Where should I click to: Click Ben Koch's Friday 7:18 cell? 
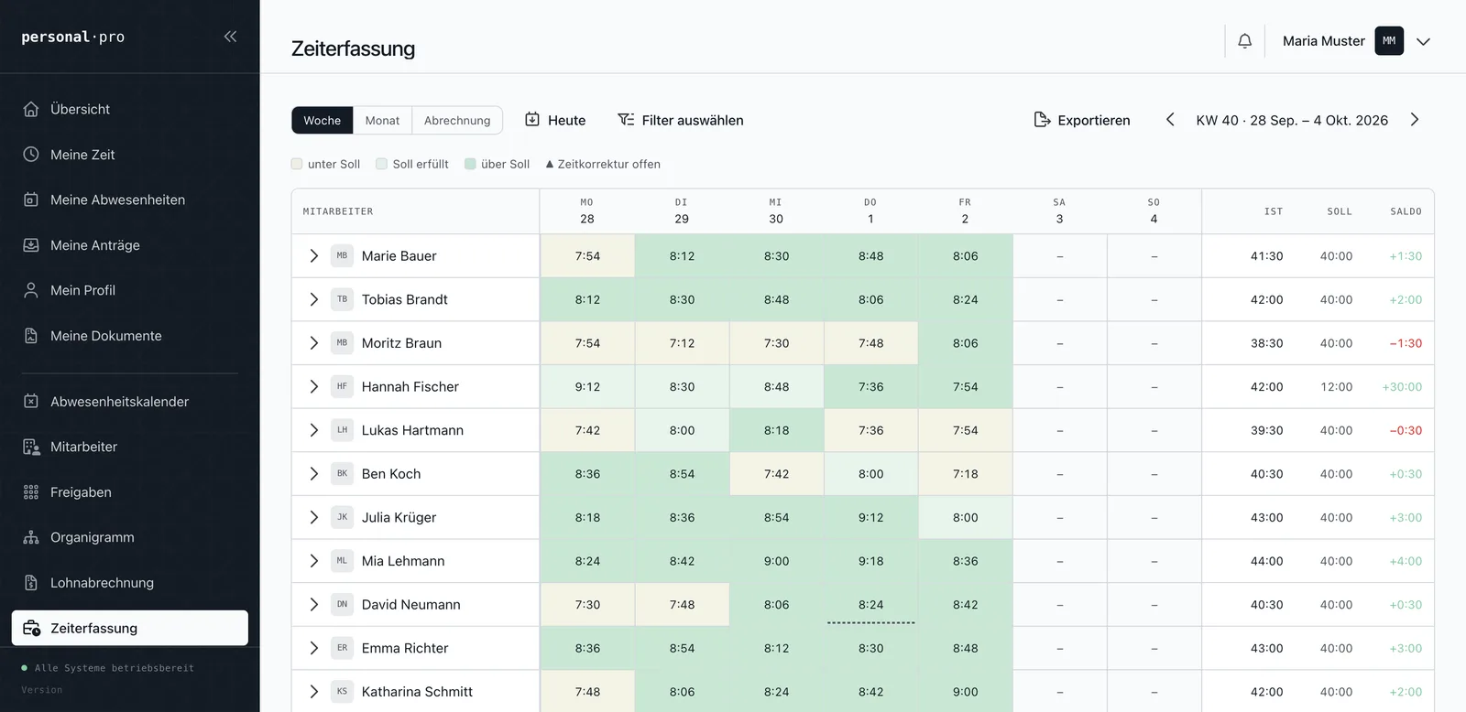tap(965, 474)
